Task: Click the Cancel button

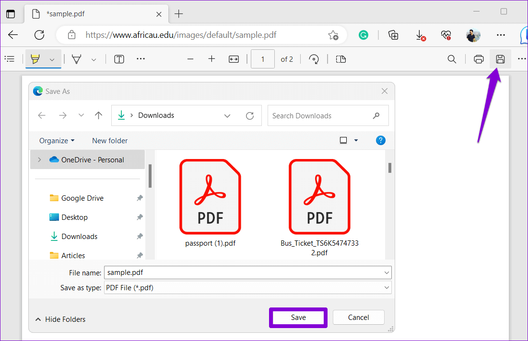Action: coord(358,317)
